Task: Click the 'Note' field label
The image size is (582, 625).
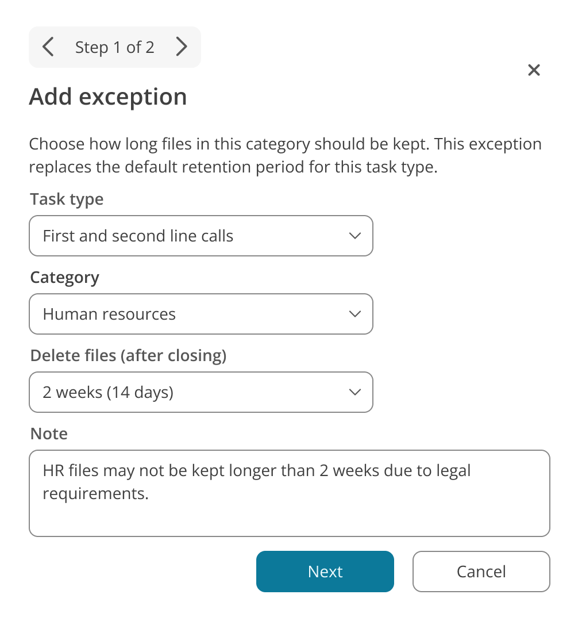Action: [x=49, y=434]
